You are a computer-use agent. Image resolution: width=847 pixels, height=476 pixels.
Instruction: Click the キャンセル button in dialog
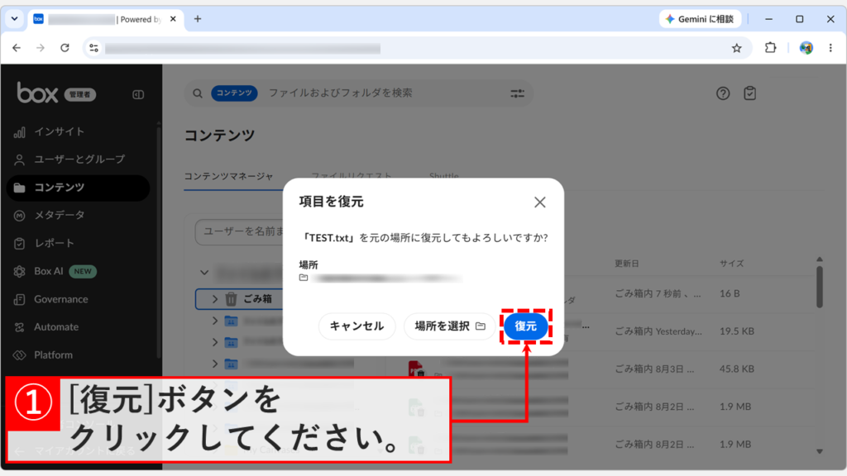(357, 326)
